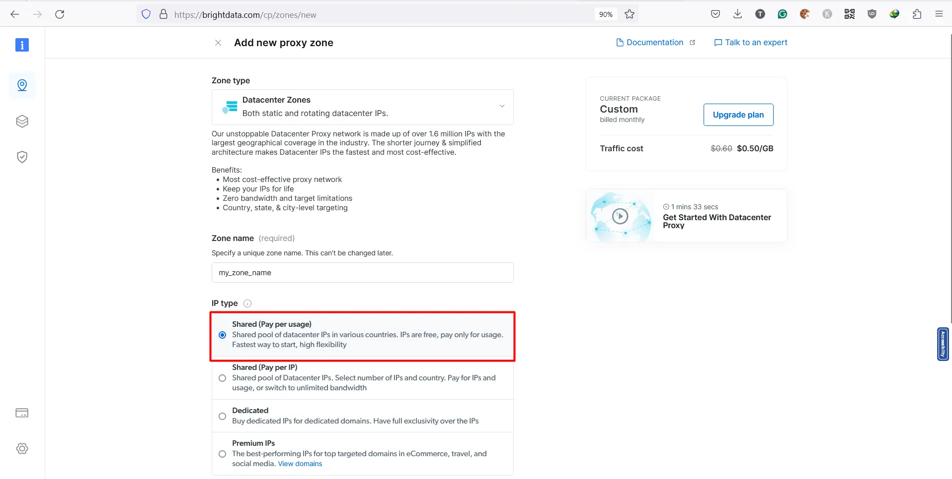
Task: Expand the Datacenter Zones type dropdown
Action: [502, 106]
